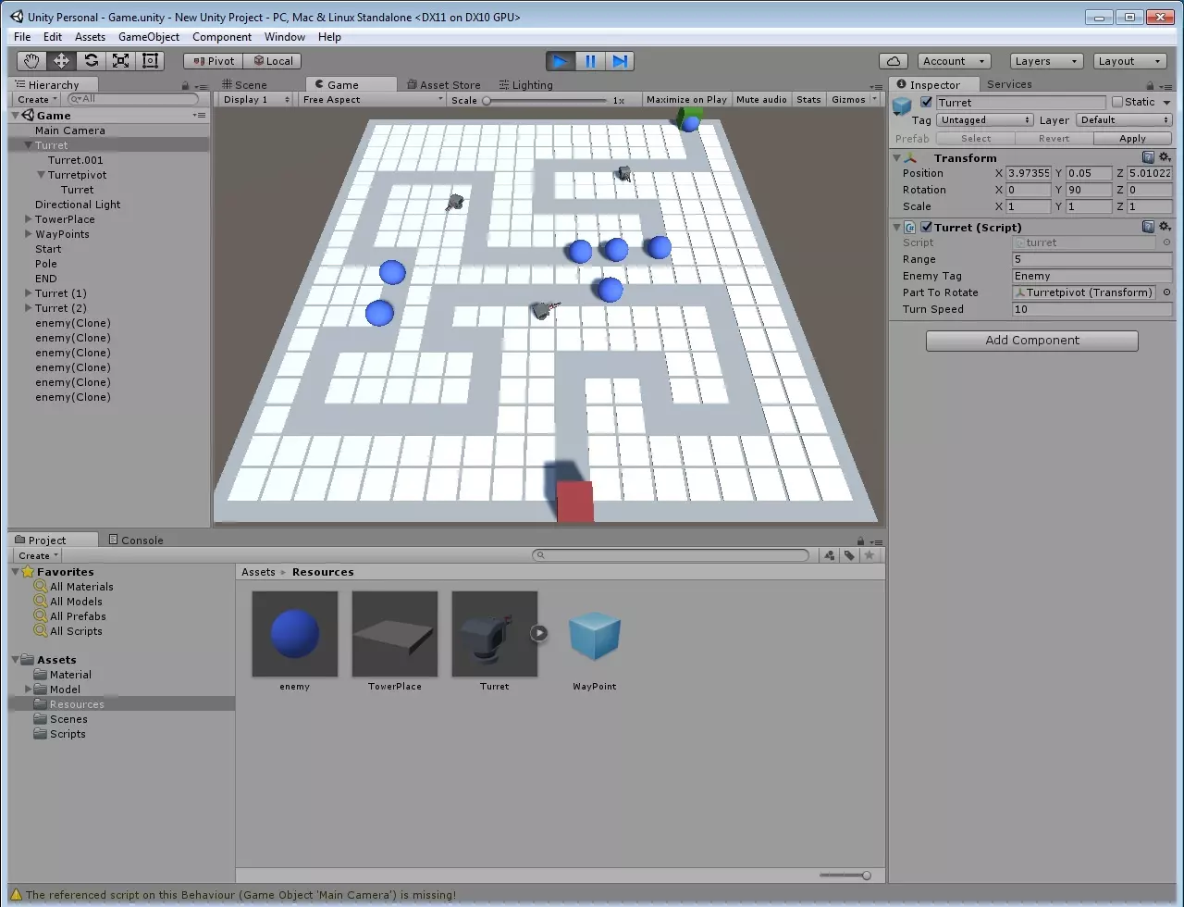
Task: Switch to the Console tab
Action: pyautogui.click(x=135, y=540)
